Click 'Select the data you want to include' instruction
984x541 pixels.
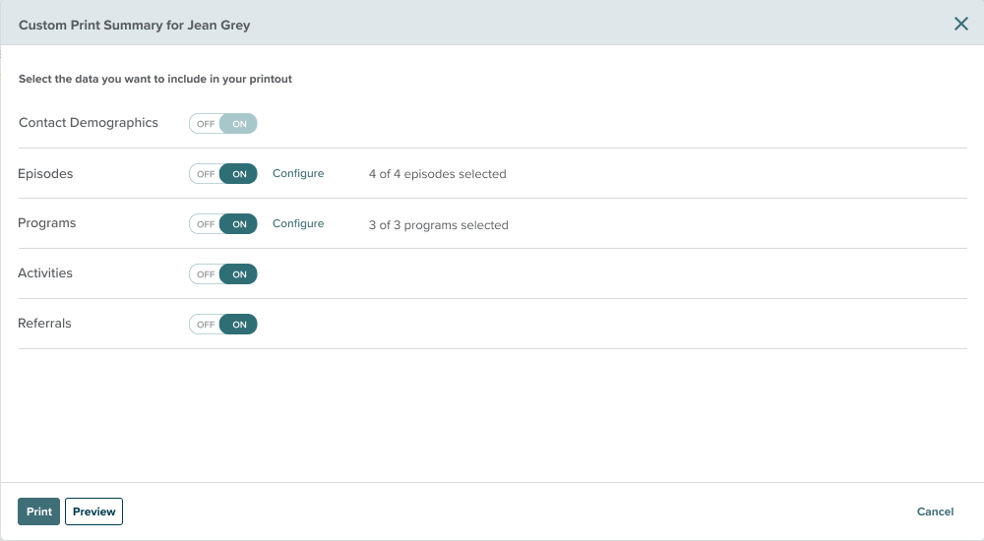point(155,79)
